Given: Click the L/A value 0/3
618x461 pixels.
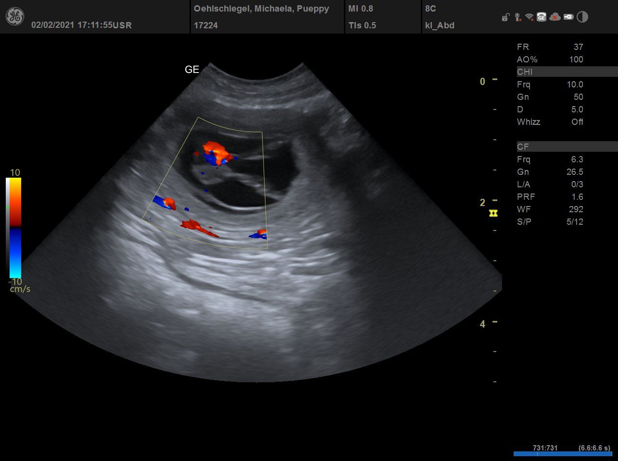Looking at the screenshot, I should click(577, 184).
